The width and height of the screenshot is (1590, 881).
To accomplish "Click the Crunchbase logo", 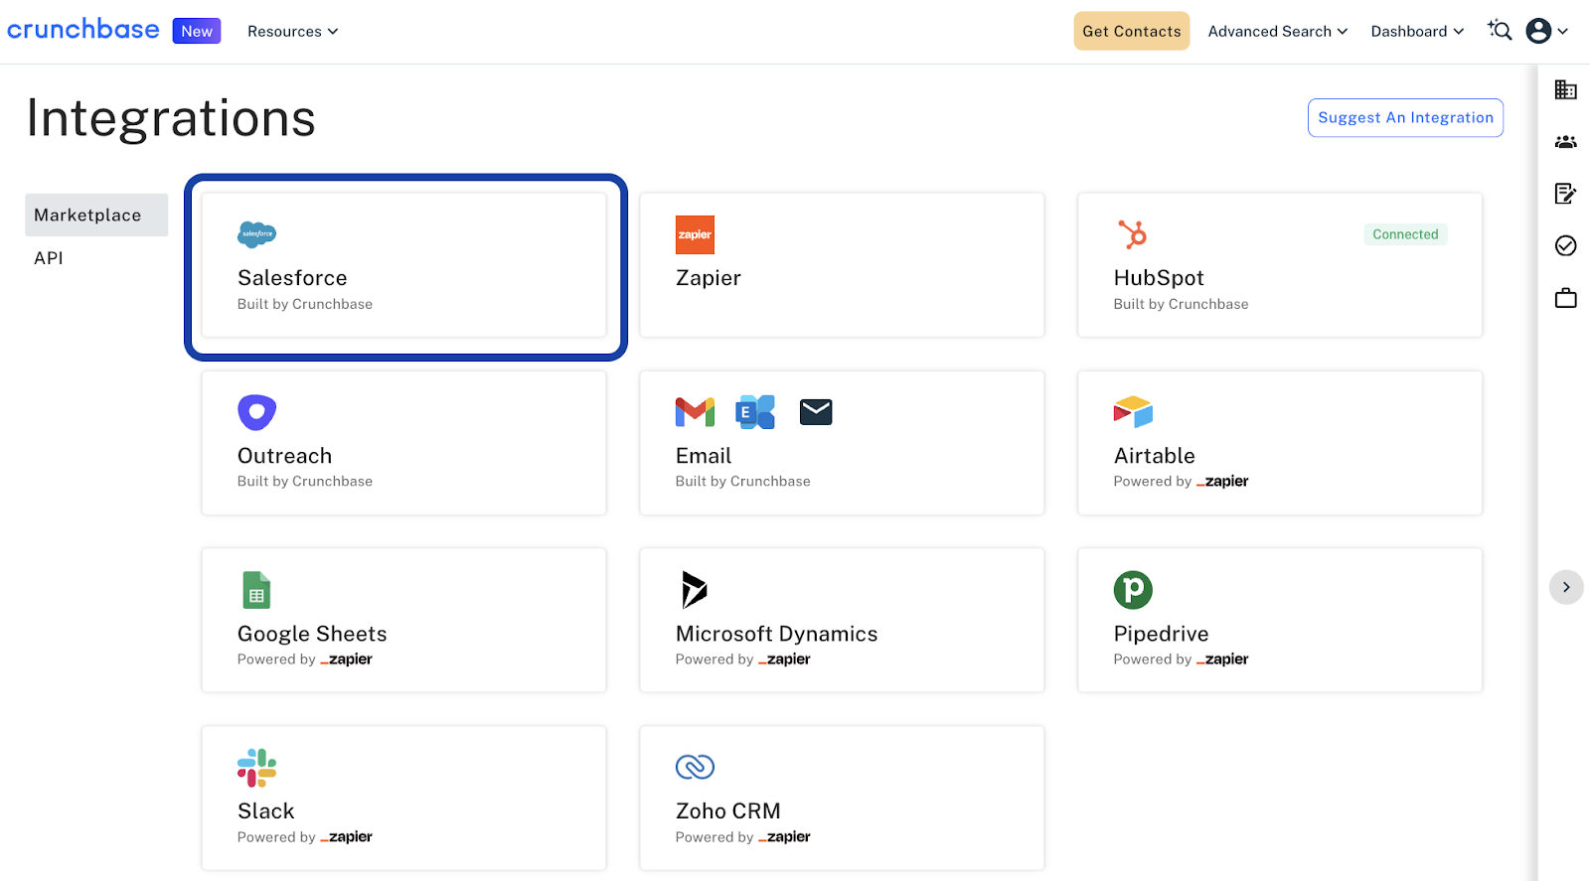I will click(83, 30).
